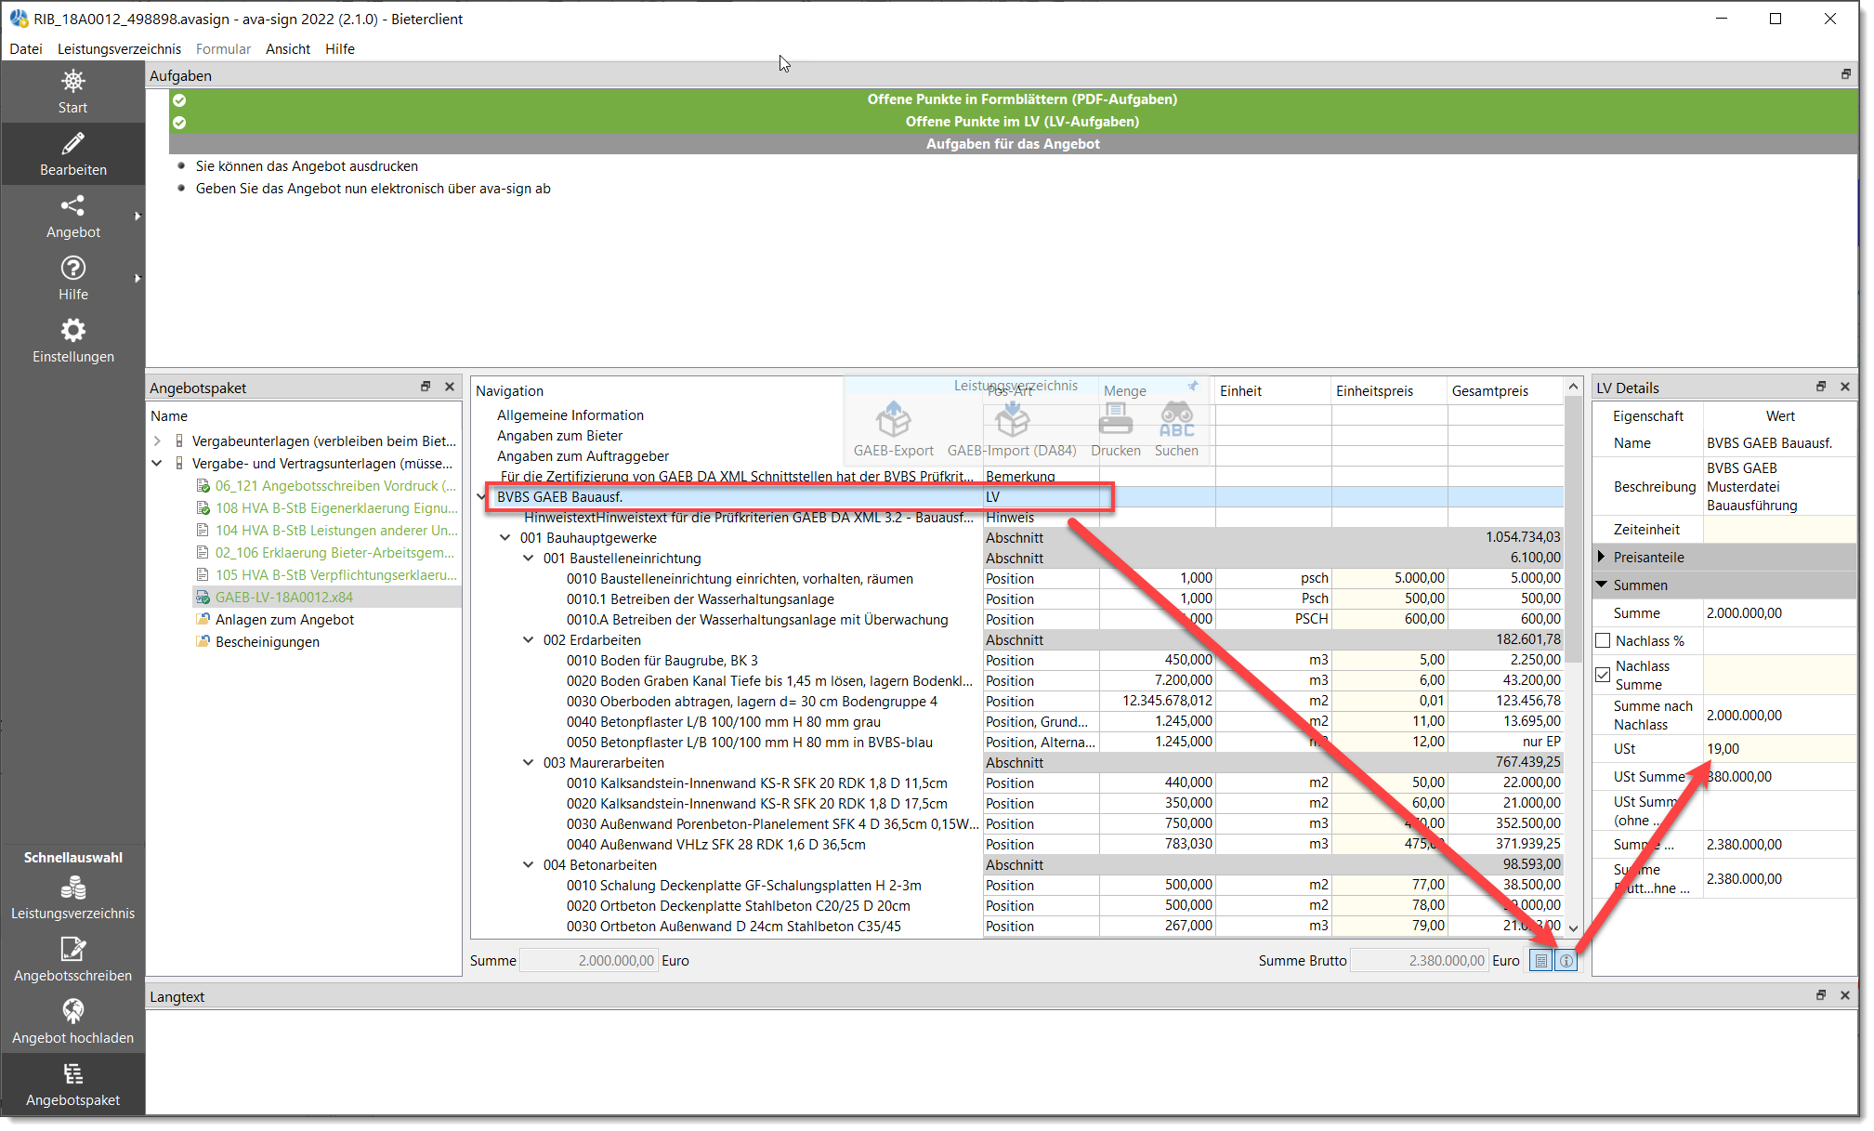Open the Leistungsverzeichnis menu
The height and width of the screenshot is (1131, 1874).
[119, 48]
